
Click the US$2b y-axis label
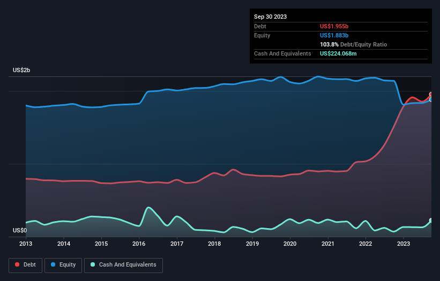coord(21,70)
